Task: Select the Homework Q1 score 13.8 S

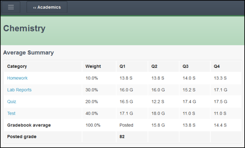Action: pos(127,78)
